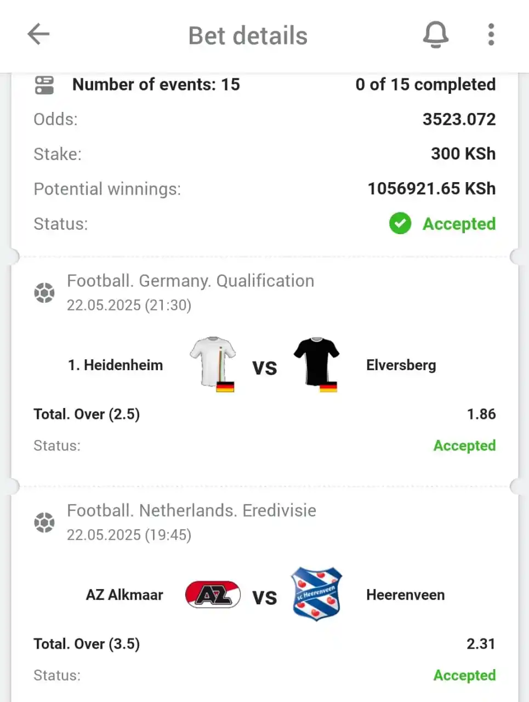Viewport: 529px width, 702px height.
Task: Tap the black Elversberg jersey icon
Action: [316, 365]
